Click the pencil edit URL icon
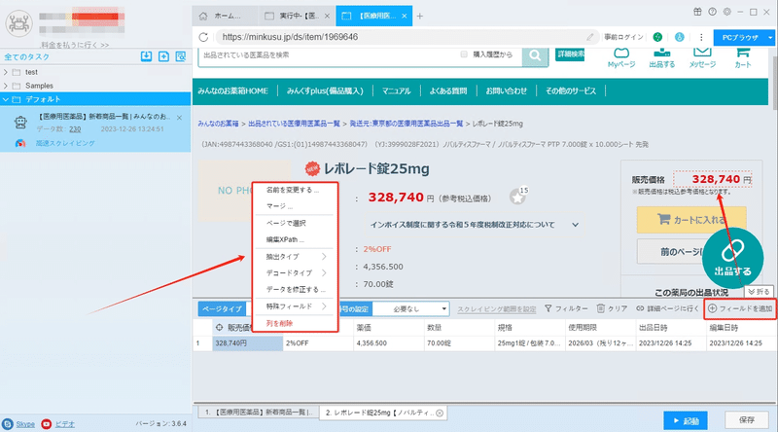The image size is (778, 432). tap(590, 37)
